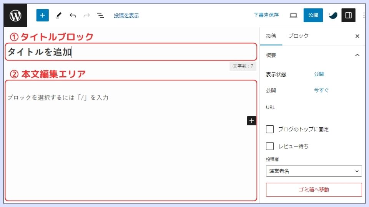Switch to the ブロック tab
Screen dimensions: 369x207
(298, 36)
